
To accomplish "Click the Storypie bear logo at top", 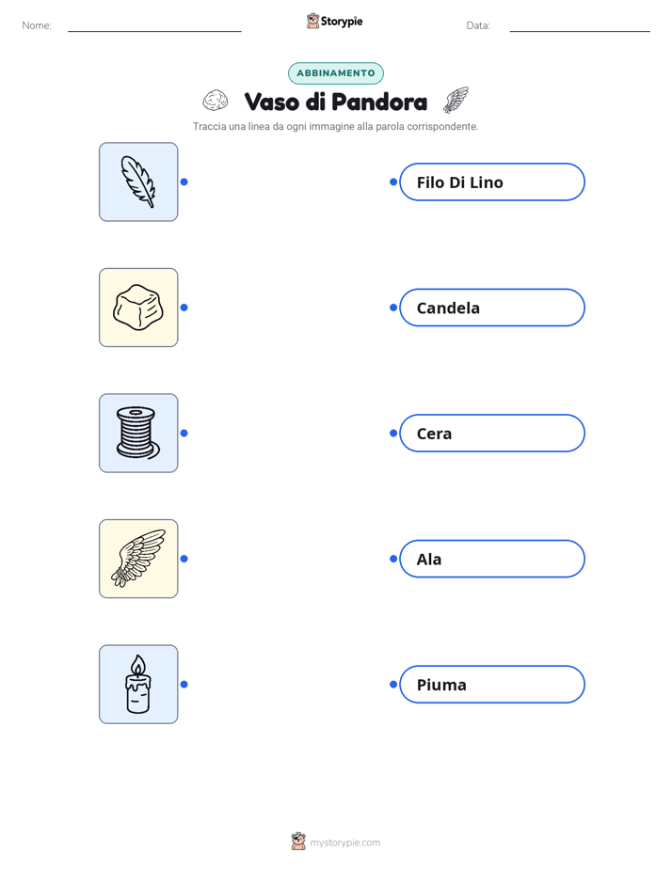I will point(312,21).
